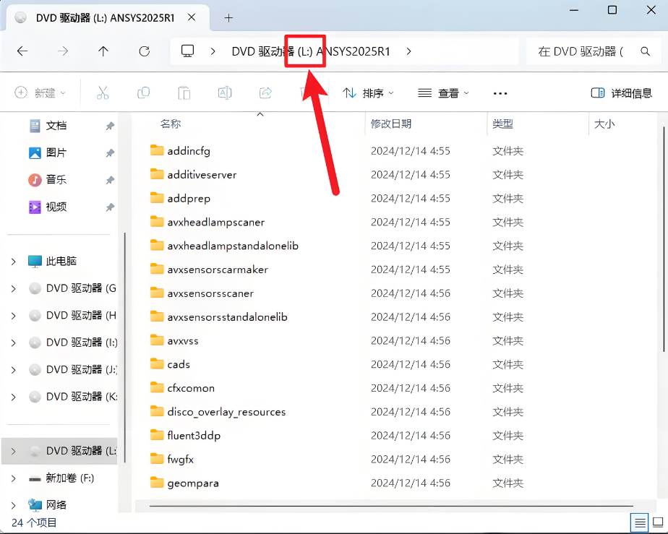Screen dimensions: 668x534
Task: Open 图片 in quick access
Action: point(56,152)
